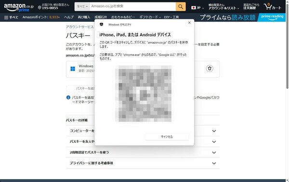Click dialog heading iPhone、iPad、または Android デバイス
This screenshot has width=289, height=182.
click(135, 35)
